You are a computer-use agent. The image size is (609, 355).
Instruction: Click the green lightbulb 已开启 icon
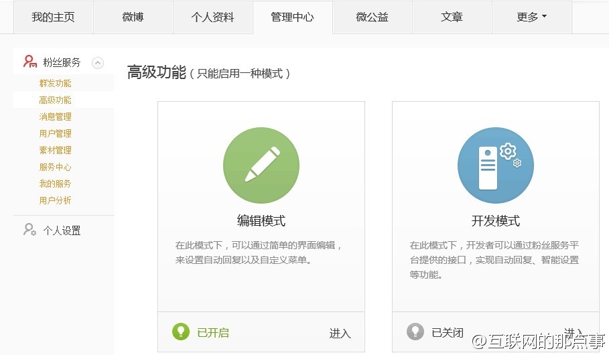click(180, 332)
